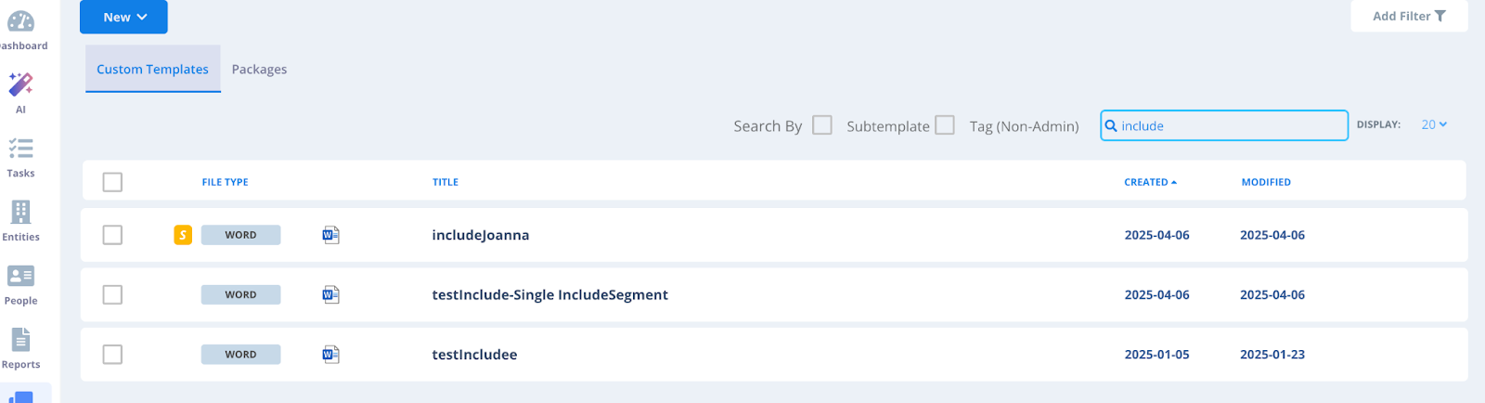This screenshot has width=1485, height=403.
Task: Open the Entities building icon
Action: point(20,212)
